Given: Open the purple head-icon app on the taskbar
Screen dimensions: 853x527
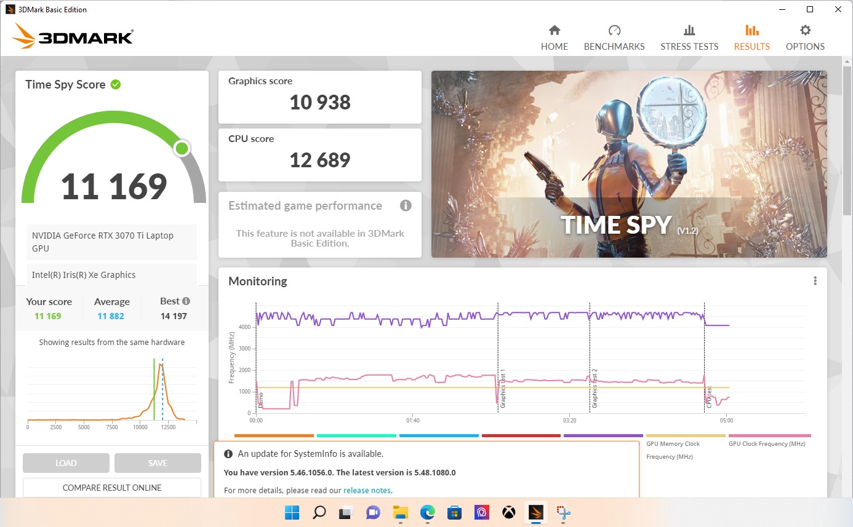Looking at the screenshot, I should tap(482, 512).
